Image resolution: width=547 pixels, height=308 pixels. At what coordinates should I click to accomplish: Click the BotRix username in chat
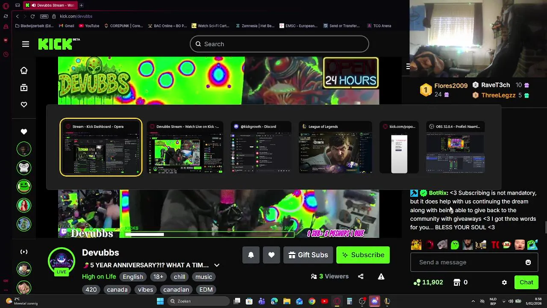click(x=438, y=193)
